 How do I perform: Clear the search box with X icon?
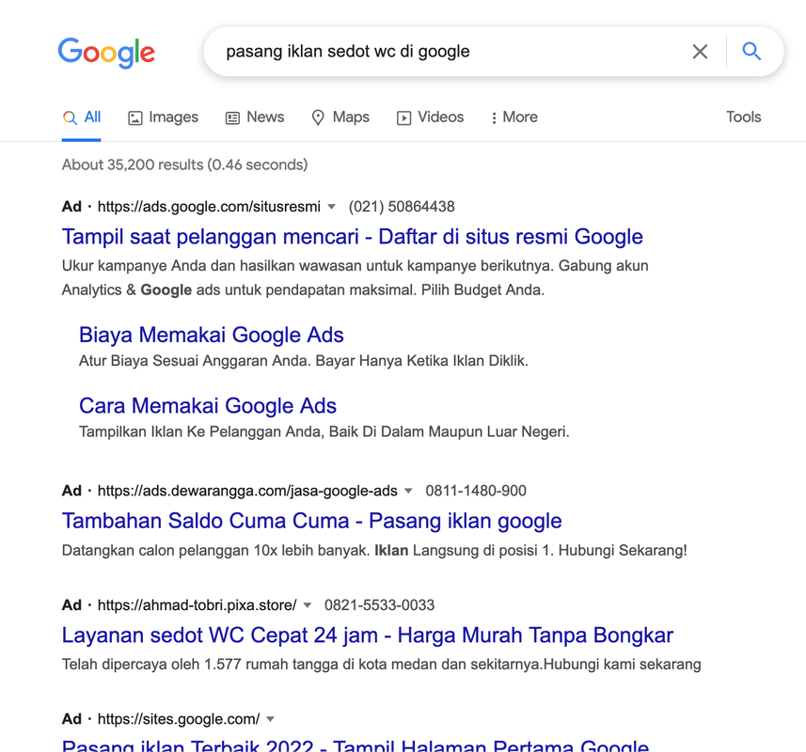700,52
